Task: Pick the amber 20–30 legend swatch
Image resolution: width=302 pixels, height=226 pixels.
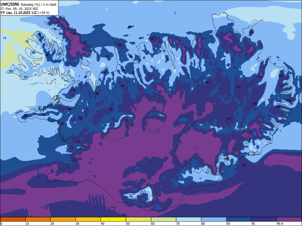Action: click(63, 219)
